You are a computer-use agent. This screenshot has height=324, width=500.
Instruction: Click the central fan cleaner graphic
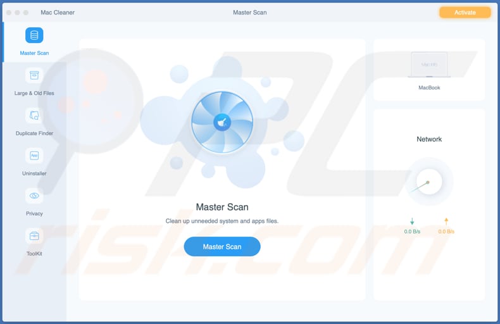222,122
